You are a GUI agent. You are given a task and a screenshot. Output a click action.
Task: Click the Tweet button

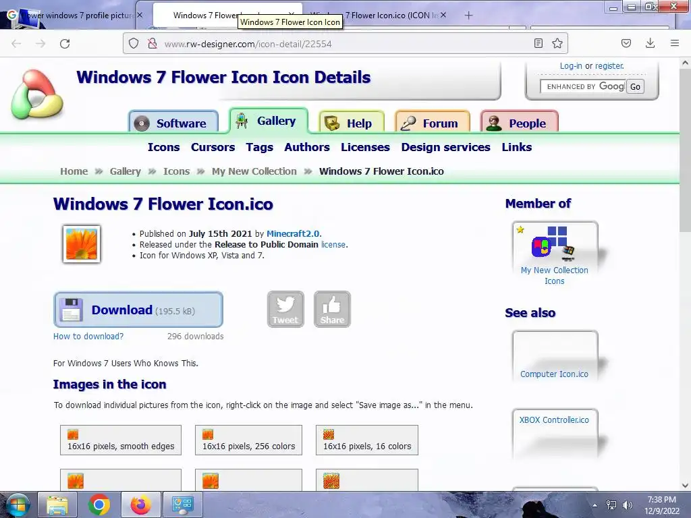[x=285, y=309]
